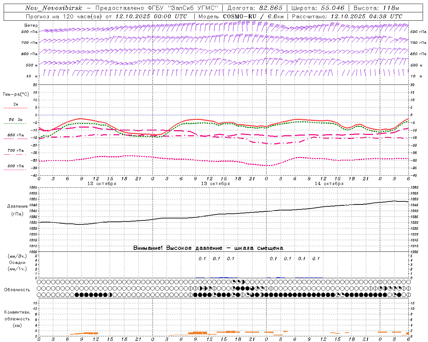The height and width of the screenshot is (342, 428).
Task: Click the '1060' top value on left pressure axis
Action: coord(34,188)
